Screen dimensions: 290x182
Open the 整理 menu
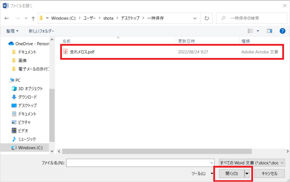12,31
